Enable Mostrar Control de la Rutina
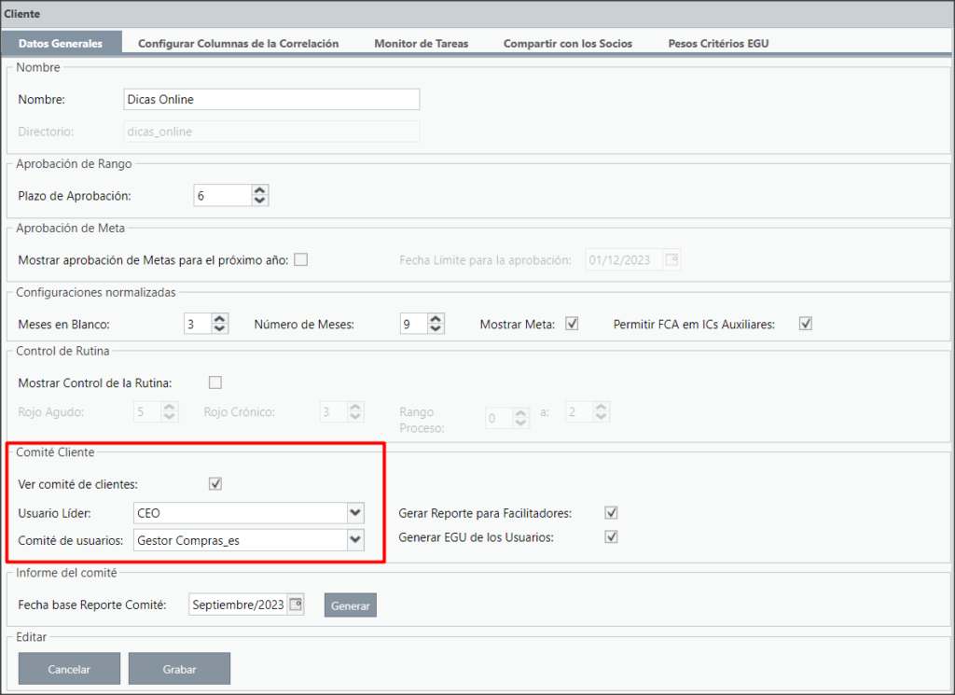The width and height of the screenshot is (955, 695). 215,382
